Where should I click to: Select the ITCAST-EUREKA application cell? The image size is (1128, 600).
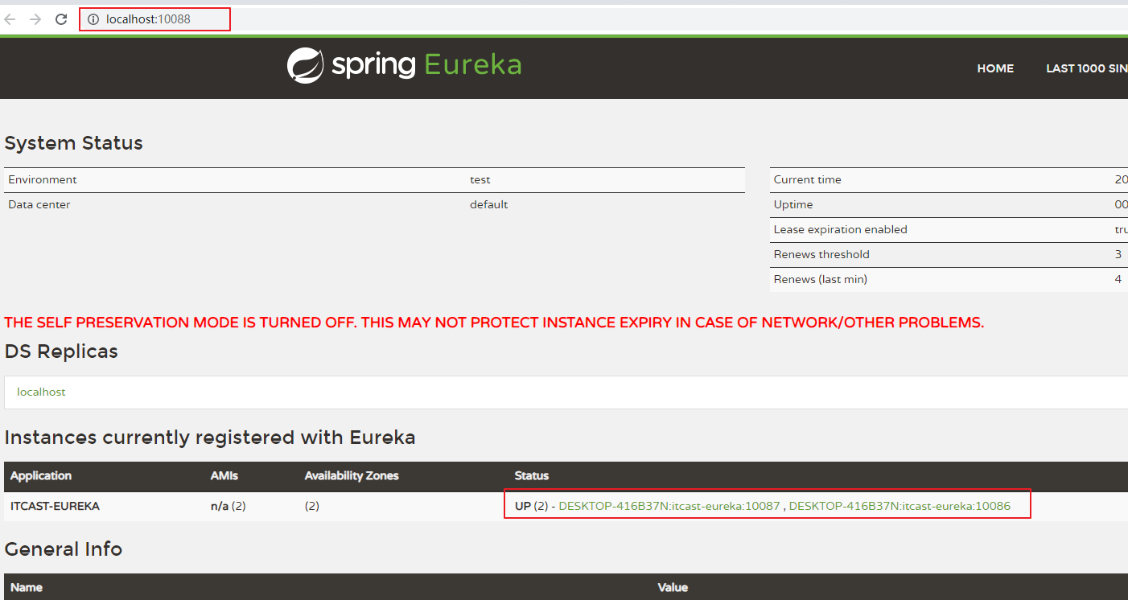(55, 506)
